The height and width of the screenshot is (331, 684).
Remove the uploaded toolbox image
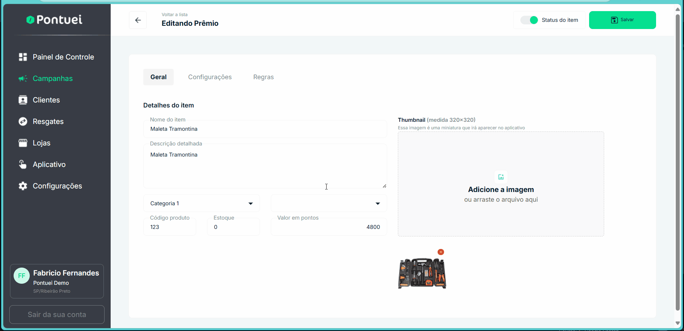pyautogui.click(x=441, y=252)
